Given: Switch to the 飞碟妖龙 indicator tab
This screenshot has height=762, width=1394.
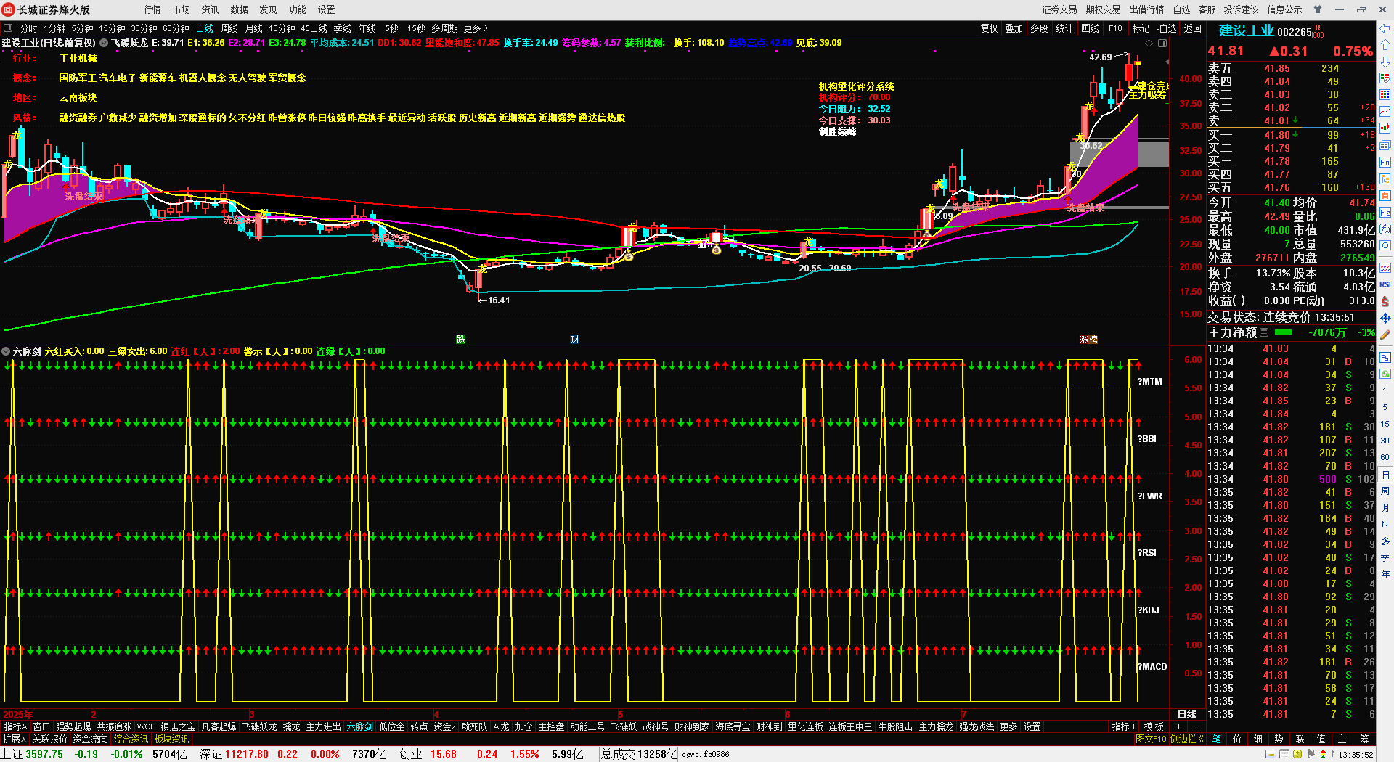Looking at the screenshot, I should pos(259,726).
